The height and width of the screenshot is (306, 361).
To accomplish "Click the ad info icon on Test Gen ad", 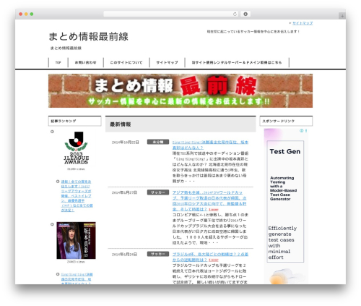I will 301,131.
